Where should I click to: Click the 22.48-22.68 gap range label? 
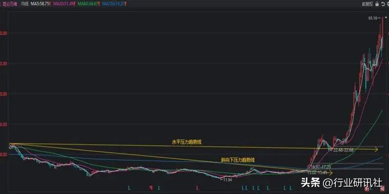[x=343, y=150]
